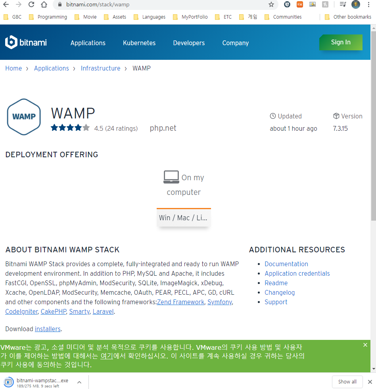Screen dimensions: 376x389
Task: Open the Zend Framework link
Action: pos(180,302)
